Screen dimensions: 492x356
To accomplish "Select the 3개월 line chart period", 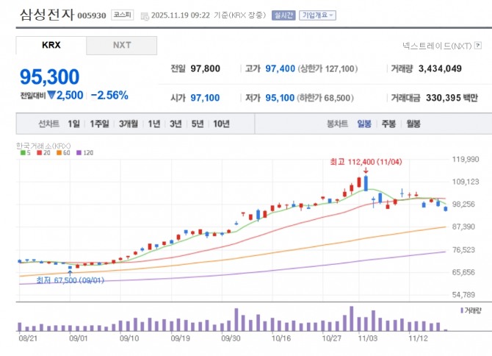I will [x=129, y=124].
